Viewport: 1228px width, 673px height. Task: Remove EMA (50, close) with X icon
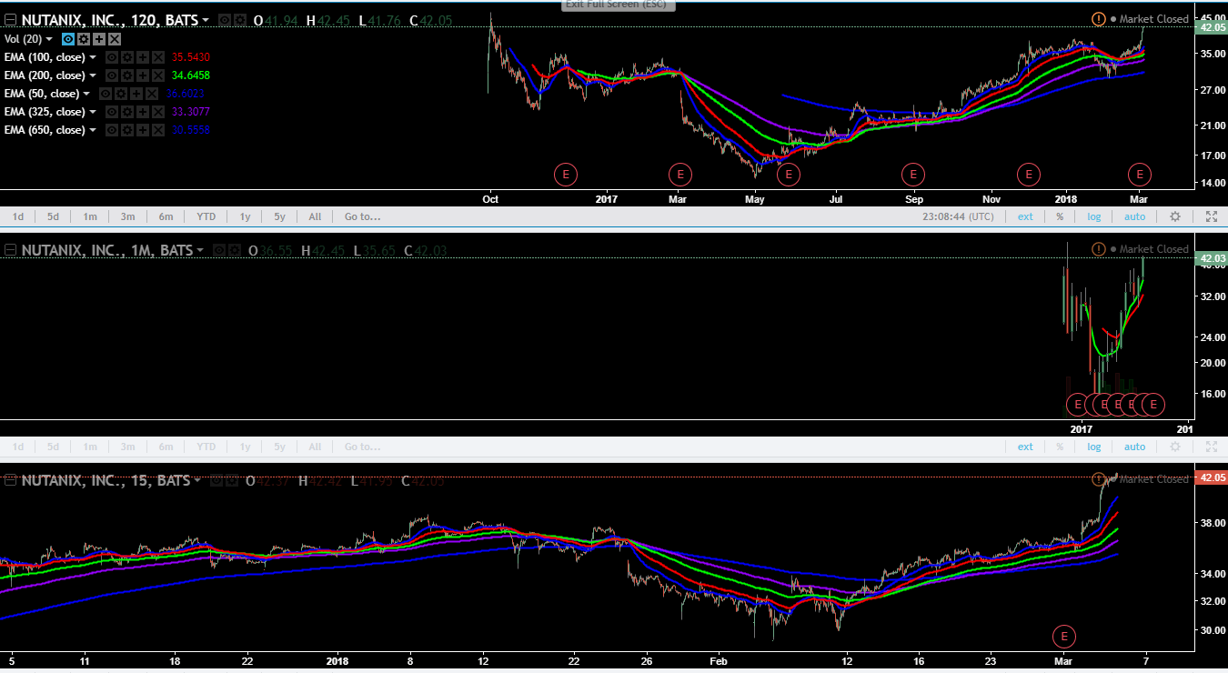152,94
